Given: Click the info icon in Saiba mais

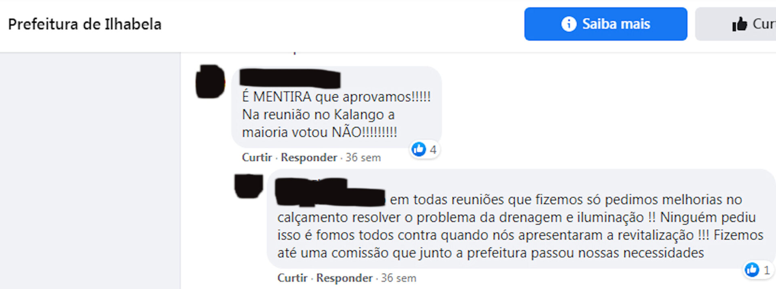Looking at the screenshot, I should (x=569, y=24).
